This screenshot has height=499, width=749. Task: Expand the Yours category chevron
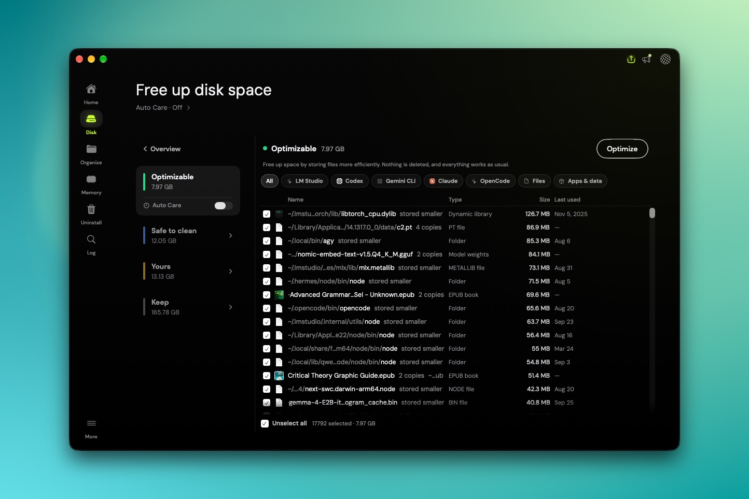(x=231, y=271)
